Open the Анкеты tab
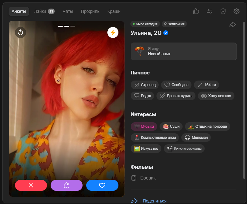Screen dimensions: 247x204 [x=19, y=11]
